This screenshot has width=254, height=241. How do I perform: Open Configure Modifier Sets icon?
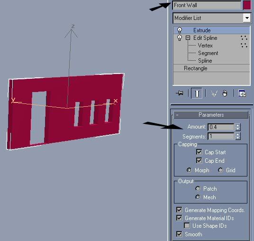click(242, 93)
